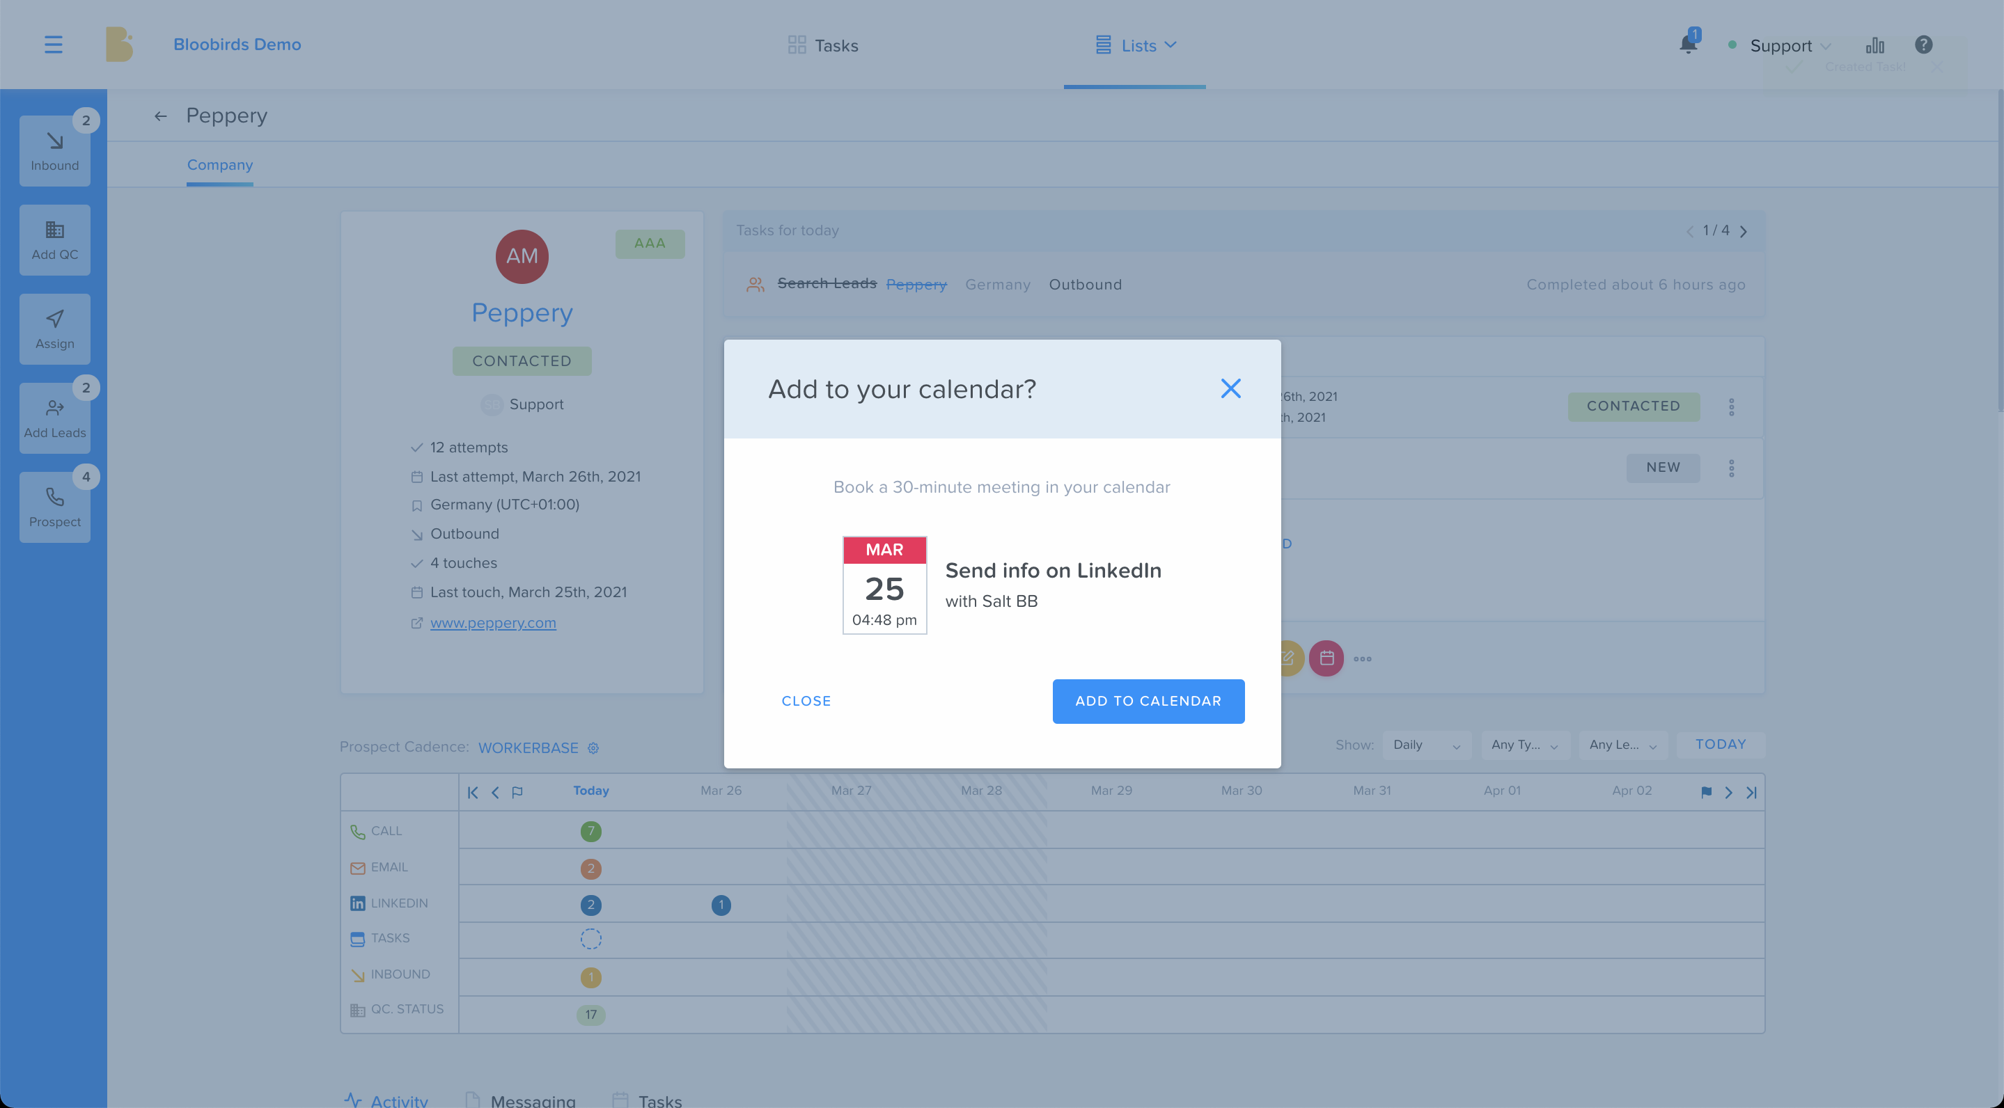This screenshot has height=1108, width=2004.
Task: Open the more actions three-dot icon
Action: click(x=1361, y=658)
